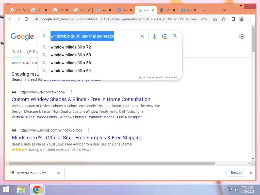The width and height of the screenshot is (260, 195).
Task: Open options for decorview.com ad
Action: pos(71,92)
